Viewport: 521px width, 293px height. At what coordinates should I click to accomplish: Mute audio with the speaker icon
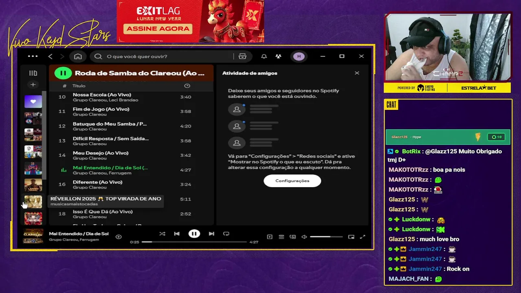click(x=304, y=237)
